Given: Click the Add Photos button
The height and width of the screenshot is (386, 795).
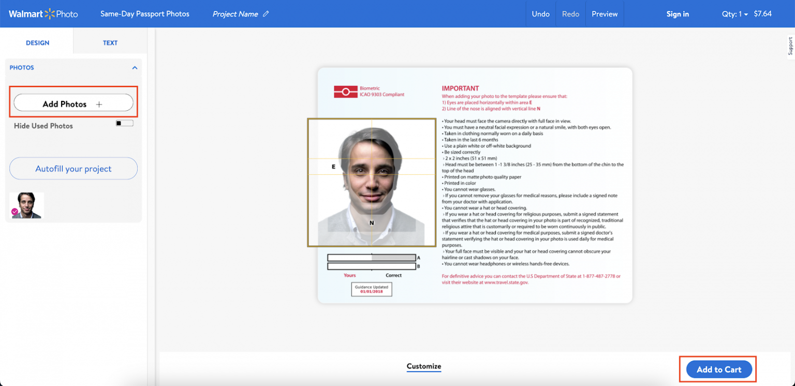Looking at the screenshot, I should pyautogui.click(x=73, y=103).
